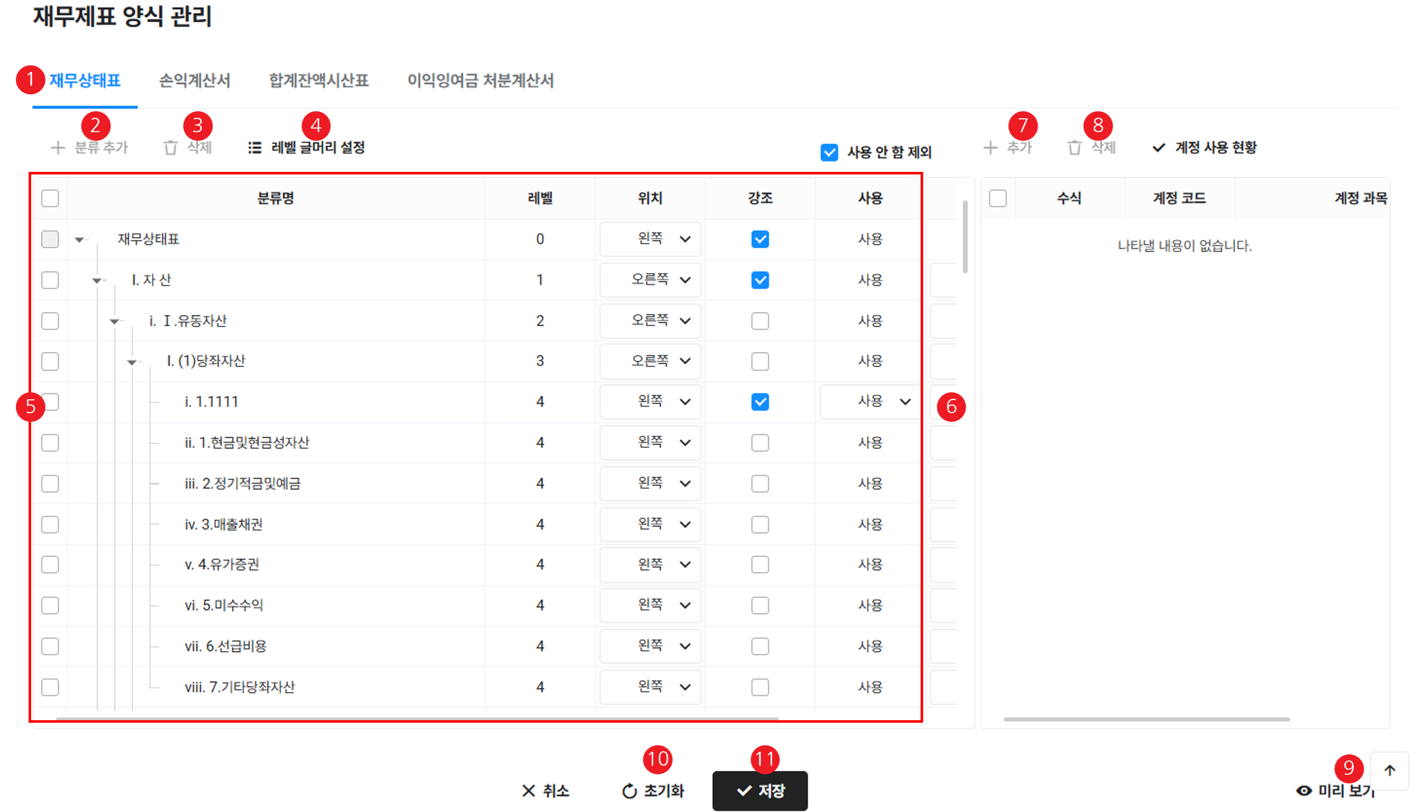Select the 3.매출채권 tree item
This screenshot has width=1411, height=812.
tap(223, 524)
